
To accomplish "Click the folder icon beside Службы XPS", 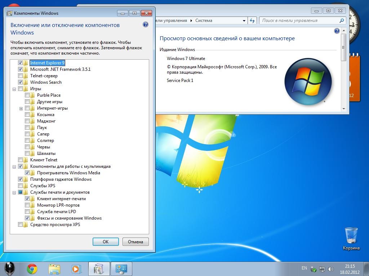I will click(x=26, y=186).
